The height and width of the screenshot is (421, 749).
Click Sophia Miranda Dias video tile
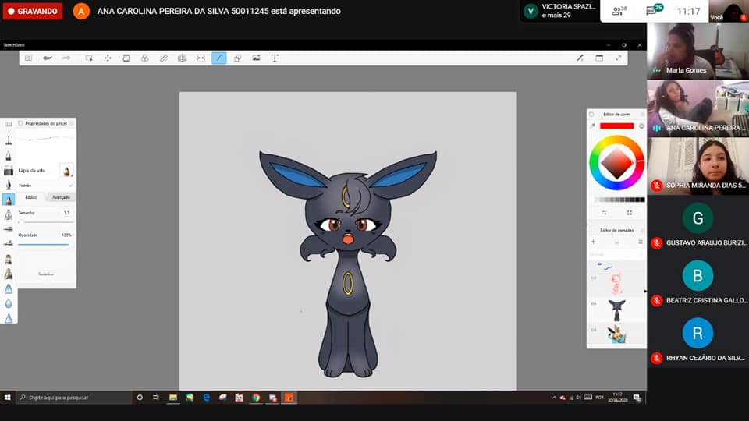click(x=698, y=165)
